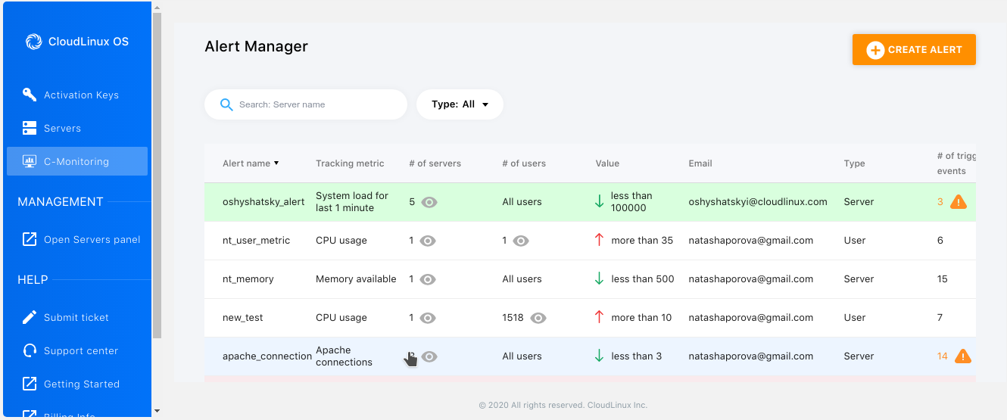Show the 1518 users via eye icon

click(x=538, y=318)
